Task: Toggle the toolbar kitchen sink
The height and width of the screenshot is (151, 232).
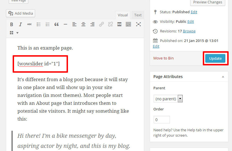Action: click(128, 25)
